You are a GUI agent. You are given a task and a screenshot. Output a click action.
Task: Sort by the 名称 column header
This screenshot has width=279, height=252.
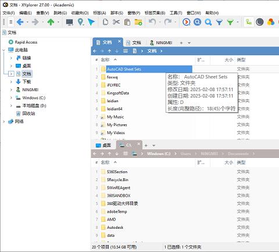105,60
